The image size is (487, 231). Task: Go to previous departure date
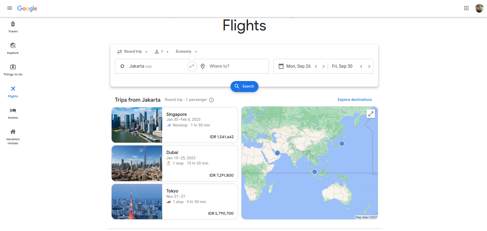(316, 66)
